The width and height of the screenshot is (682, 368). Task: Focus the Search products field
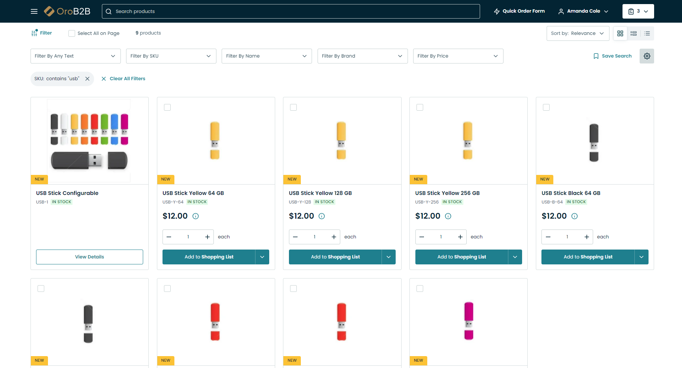(x=290, y=12)
